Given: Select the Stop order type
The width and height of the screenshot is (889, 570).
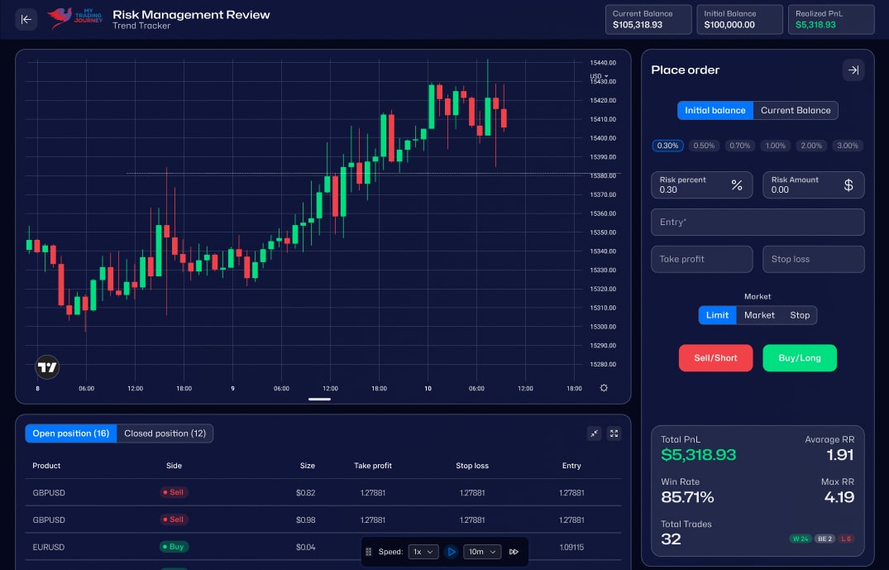Looking at the screenshot, I should [x=800, y=315].
